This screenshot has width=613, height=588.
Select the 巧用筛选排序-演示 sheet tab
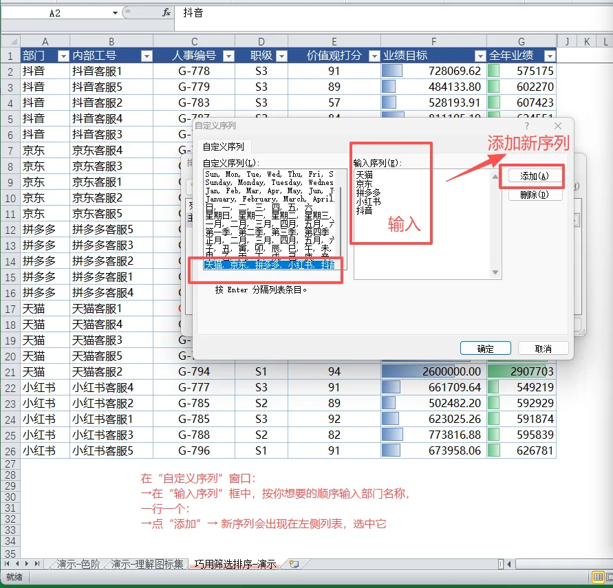pos(235,564)
